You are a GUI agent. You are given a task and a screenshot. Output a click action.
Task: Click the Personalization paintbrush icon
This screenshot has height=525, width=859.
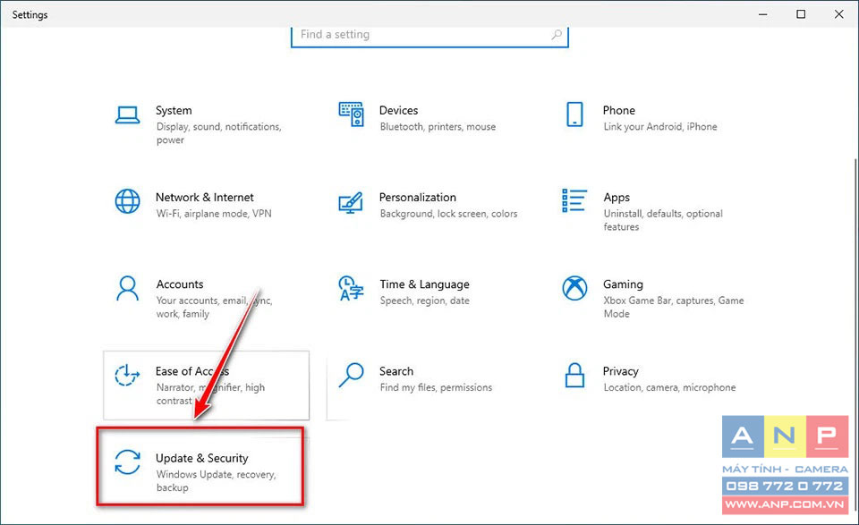351,202
